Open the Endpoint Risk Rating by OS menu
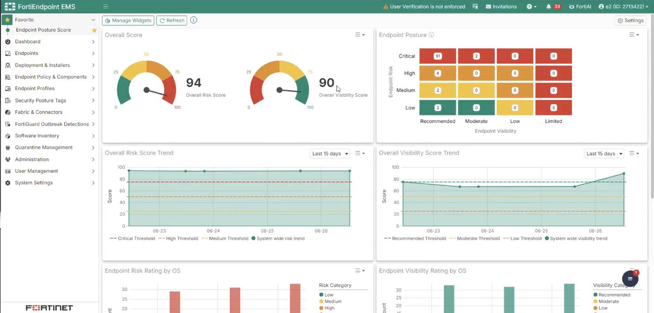Screen dimensions: 654x313 360,271
